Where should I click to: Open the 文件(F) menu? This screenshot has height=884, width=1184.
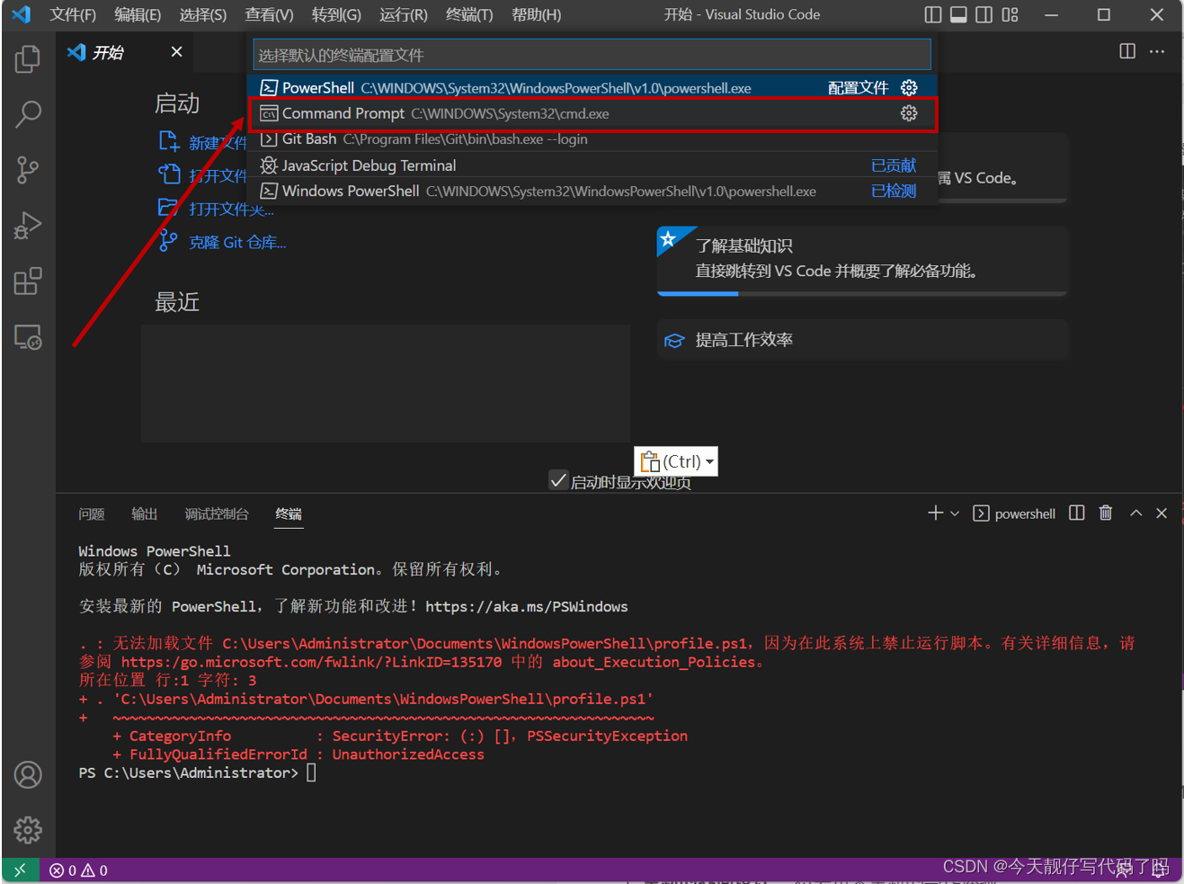pyautogui.click(x=73, y=14)
